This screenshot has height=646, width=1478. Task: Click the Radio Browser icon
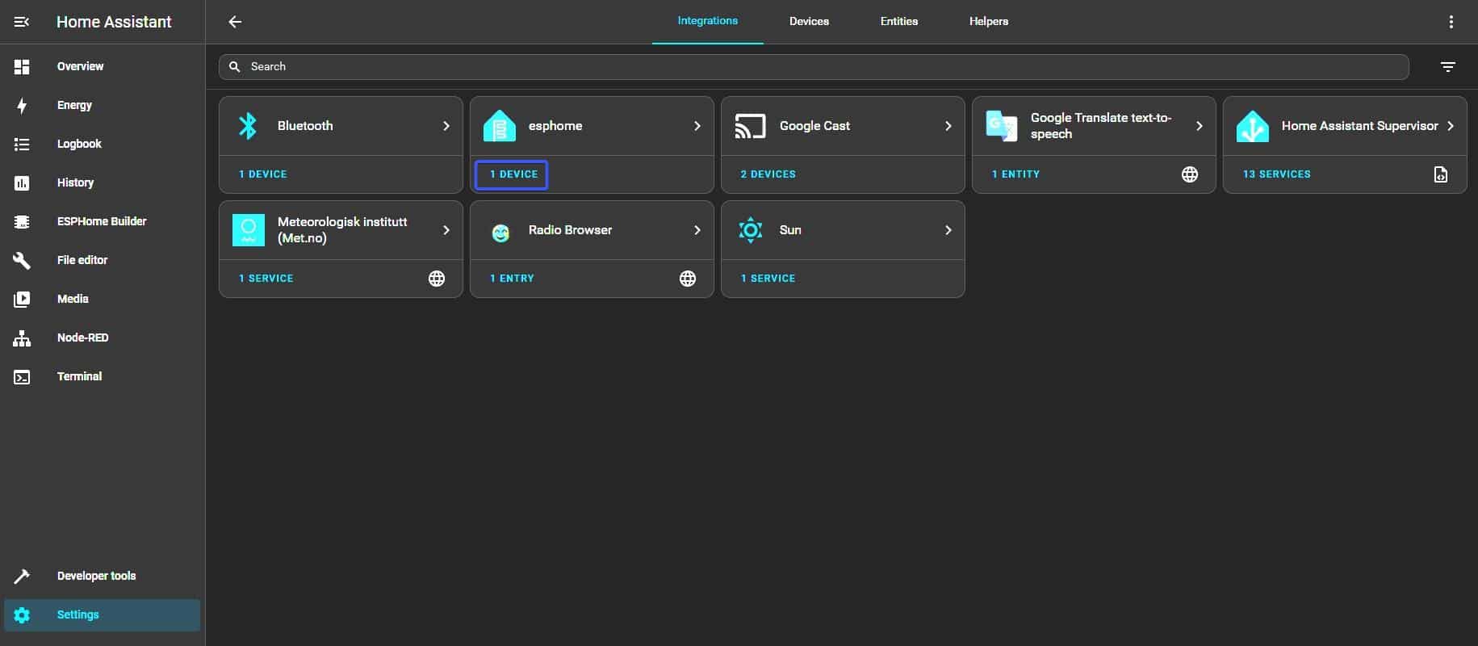point(500,233)
